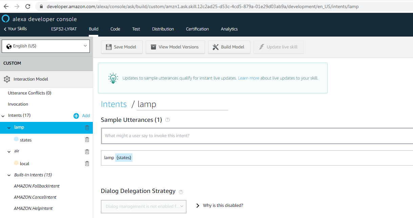This screenshot has height=218, width=413.
Task: Select AMAZON.HelpIntent
Action: (x=33, y=209)
